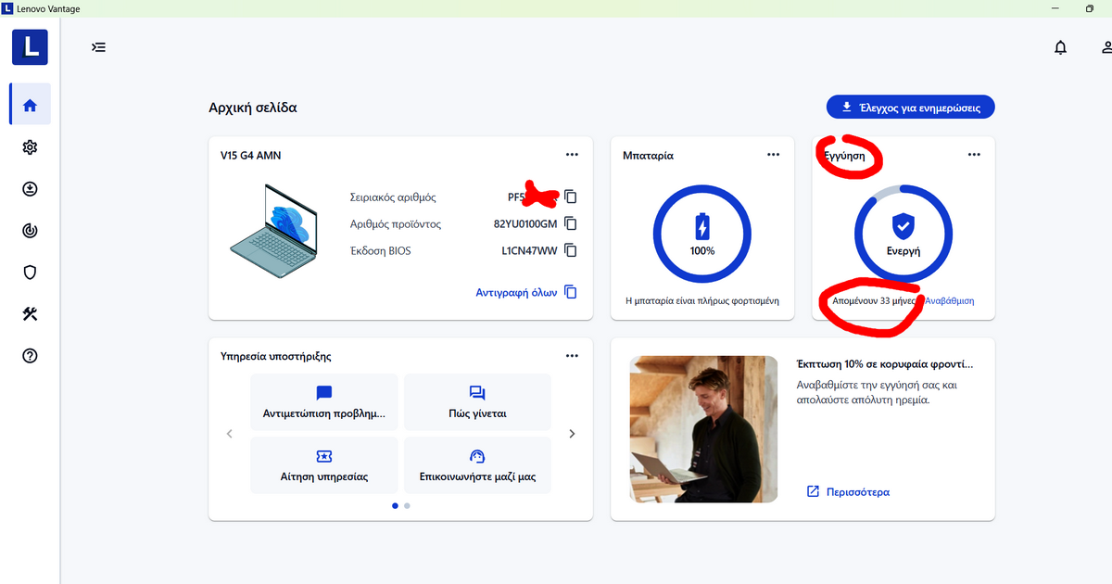1112x584 pixels.
Task: Click product number 82YU0100GM text
Action: click(525, 224)
